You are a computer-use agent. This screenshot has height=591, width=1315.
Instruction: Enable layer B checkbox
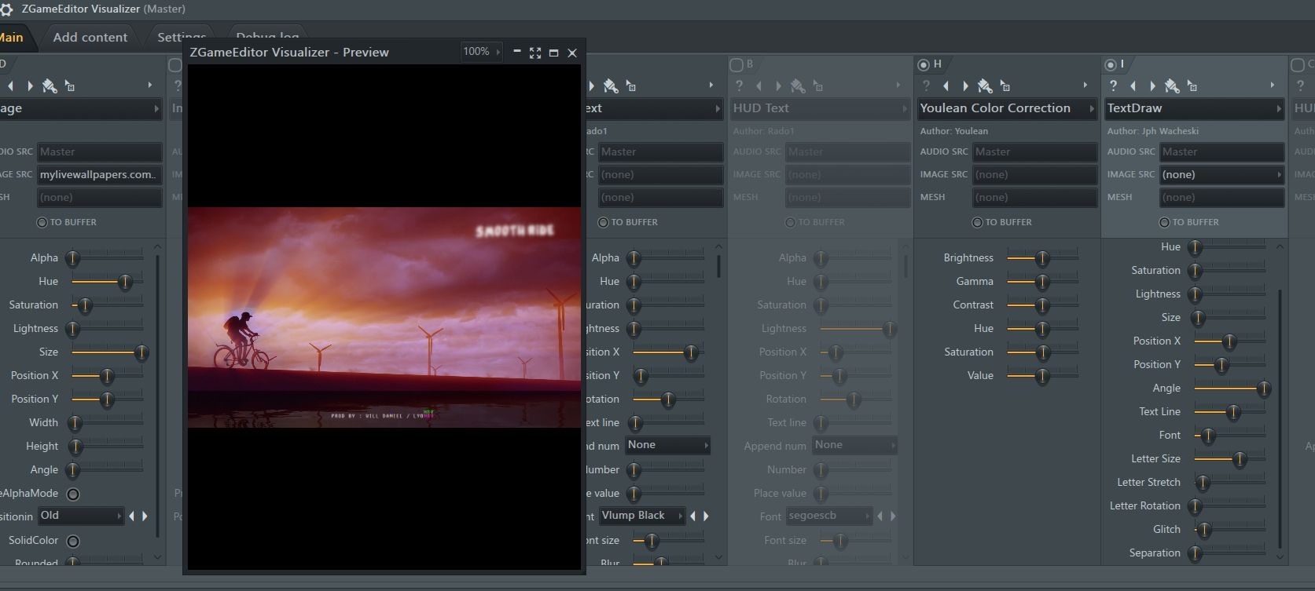[736, 64]
